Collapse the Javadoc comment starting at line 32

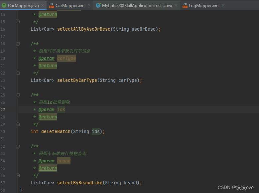18,146
